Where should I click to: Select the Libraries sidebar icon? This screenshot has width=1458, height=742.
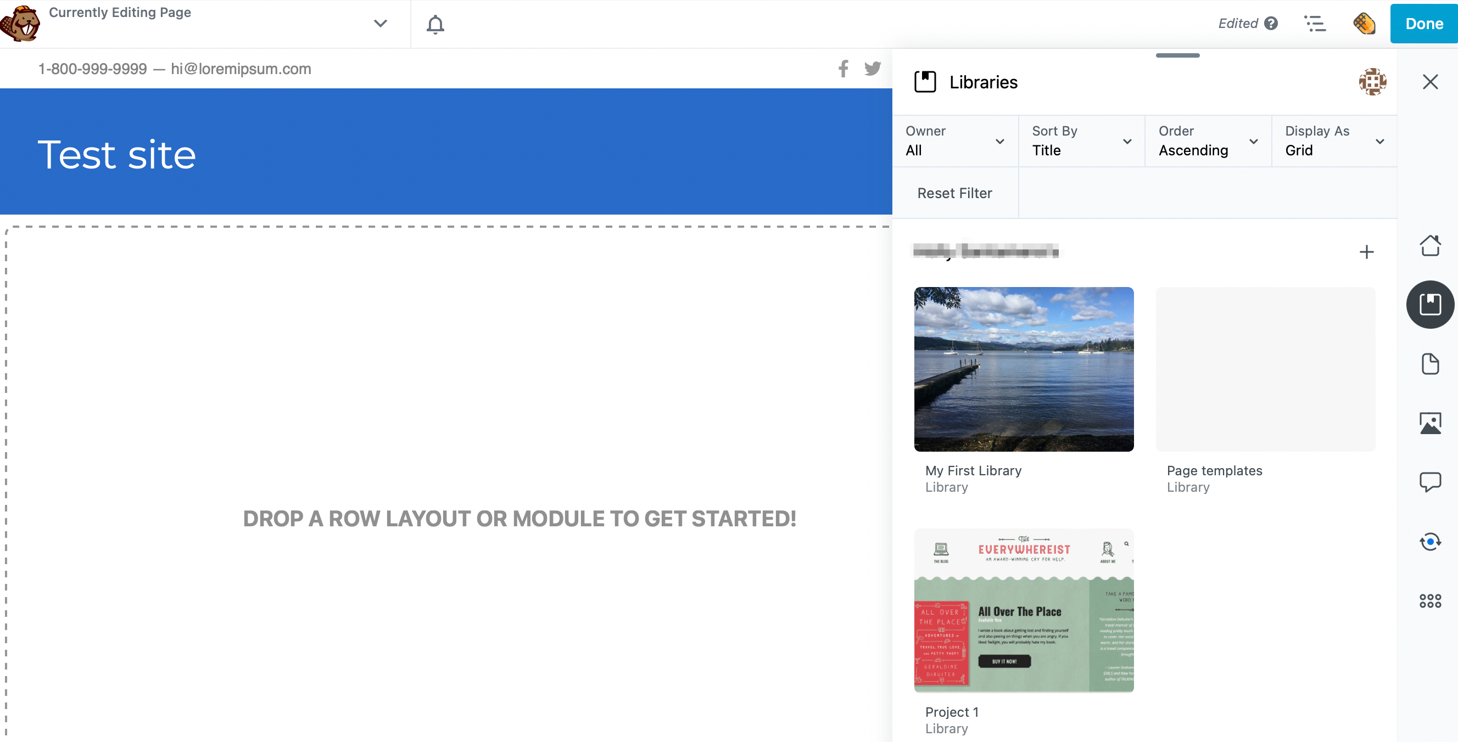pyautogui.click(x=1429, y=304)
